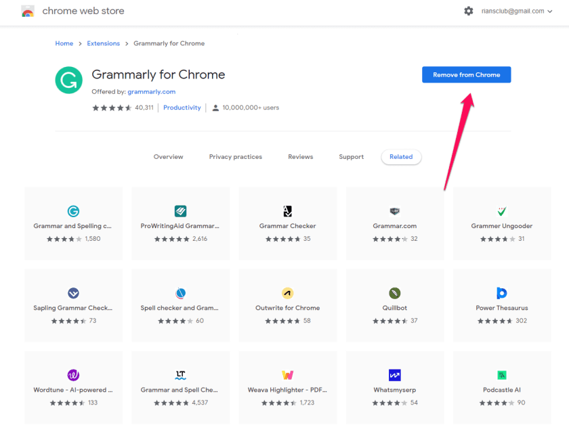Image resolution: width=569 pixels, height=433 pixels.
Task: Click the Chrome Web Store rainbow logo
Action: click(x=28, y=12)
